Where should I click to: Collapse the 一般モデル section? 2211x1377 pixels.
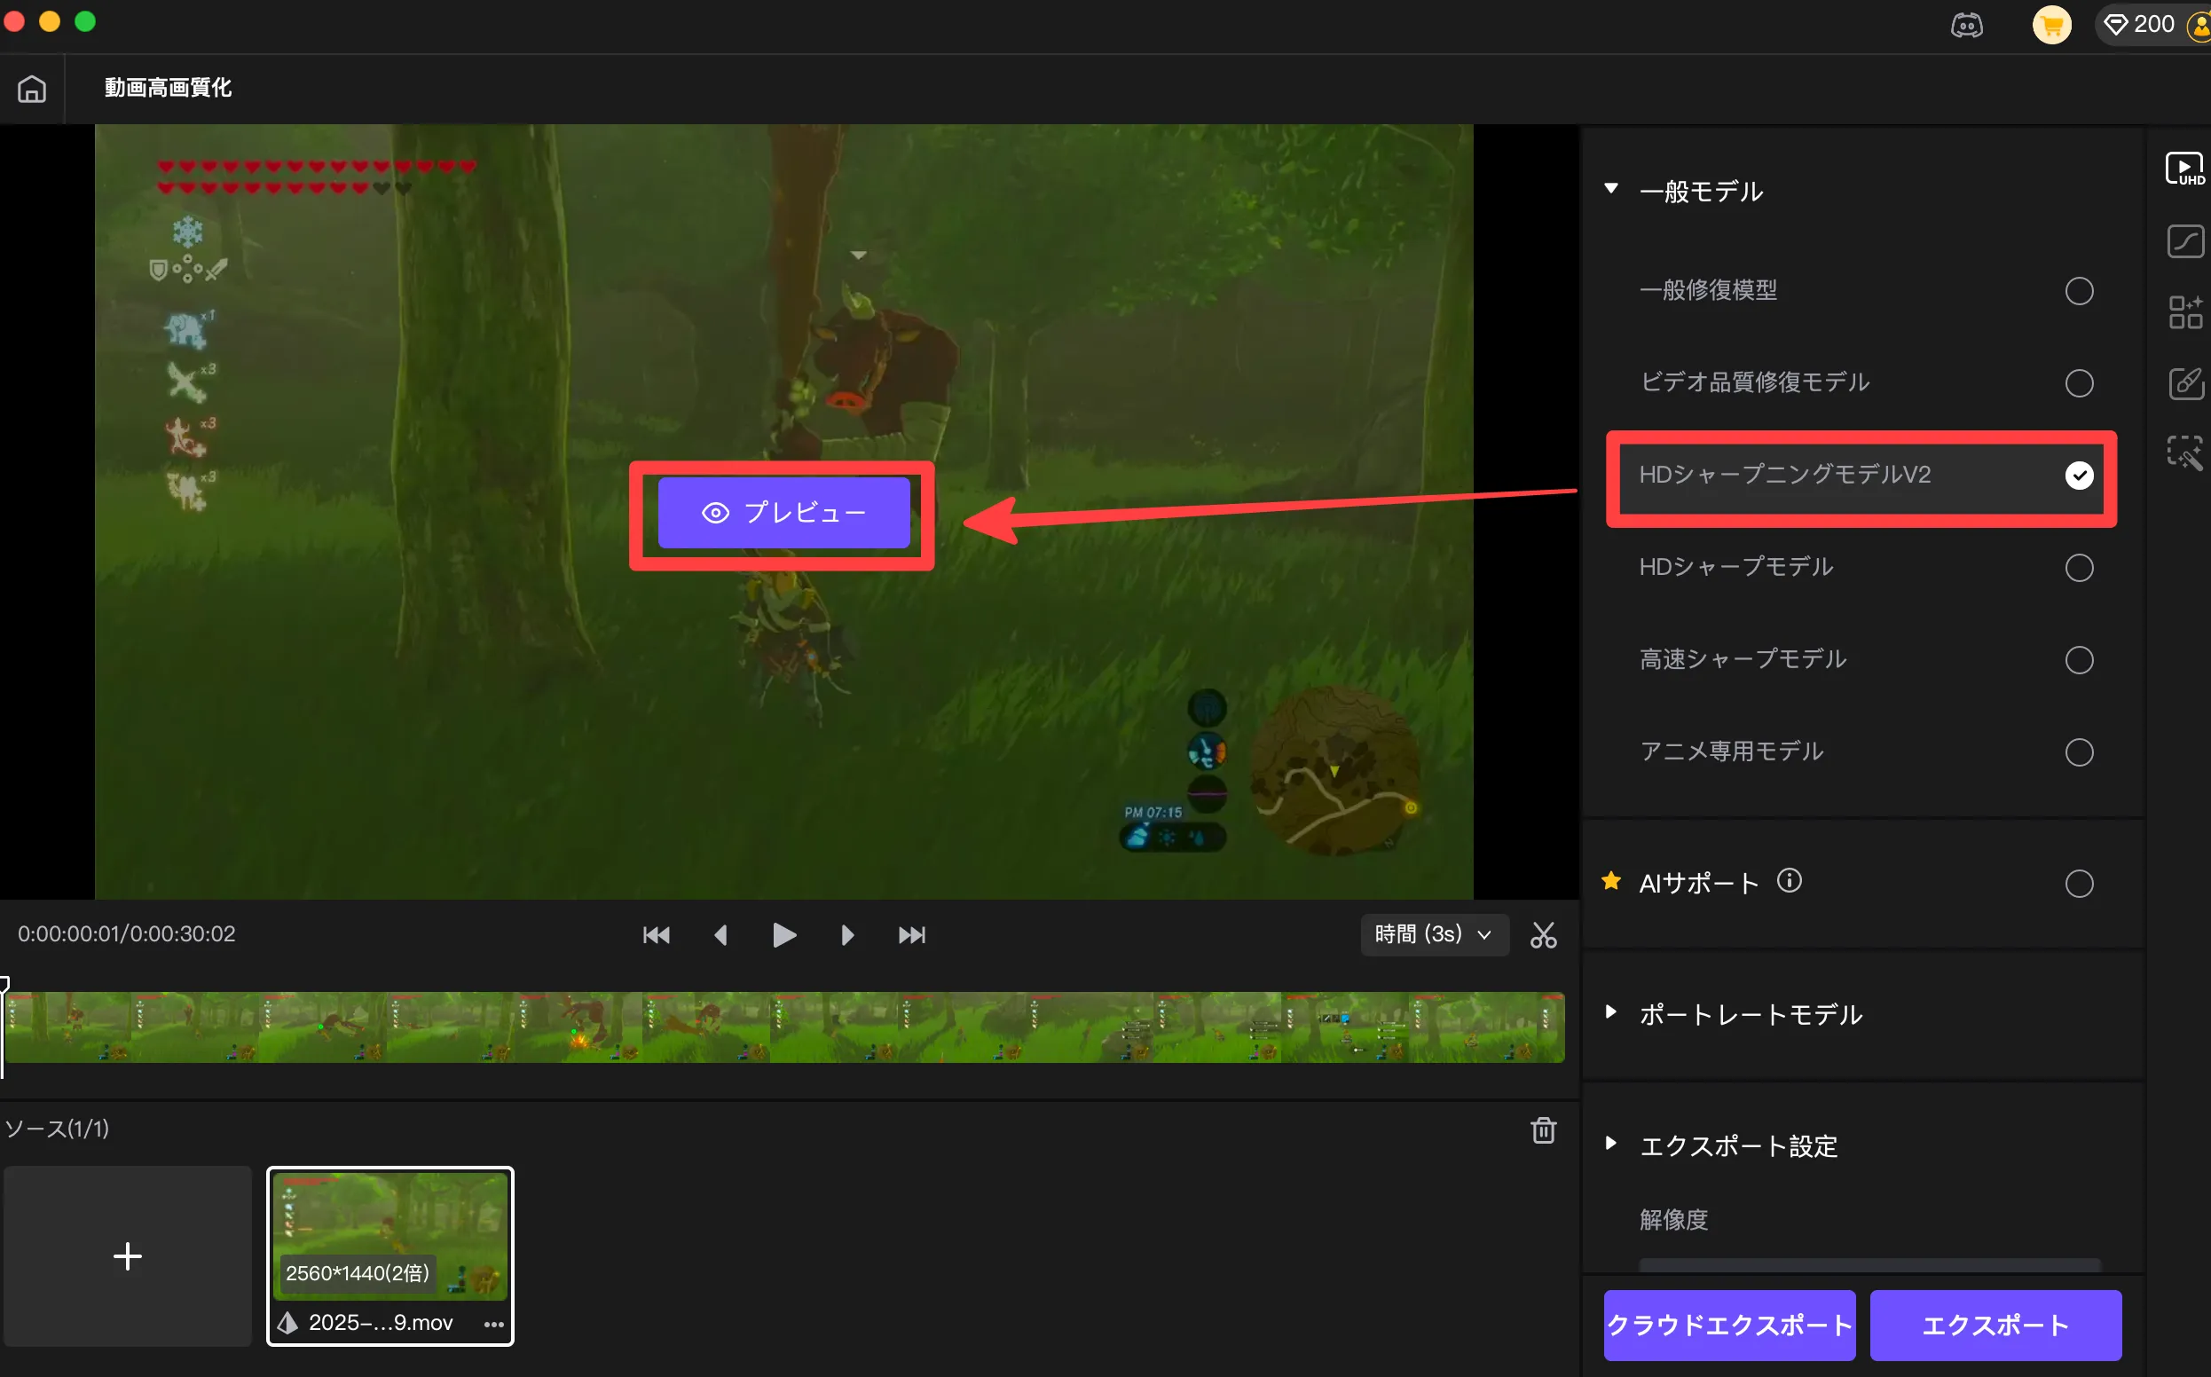[1610, 190]
